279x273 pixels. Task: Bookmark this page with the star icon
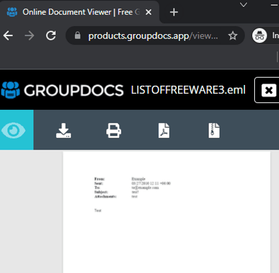pos(232,35)
